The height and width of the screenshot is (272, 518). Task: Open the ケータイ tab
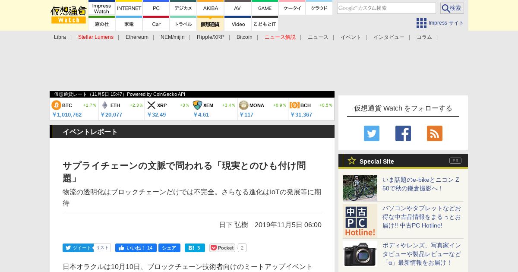(292, 8)
